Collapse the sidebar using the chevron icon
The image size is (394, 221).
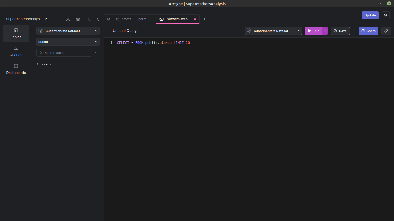(x=98, y=19)
